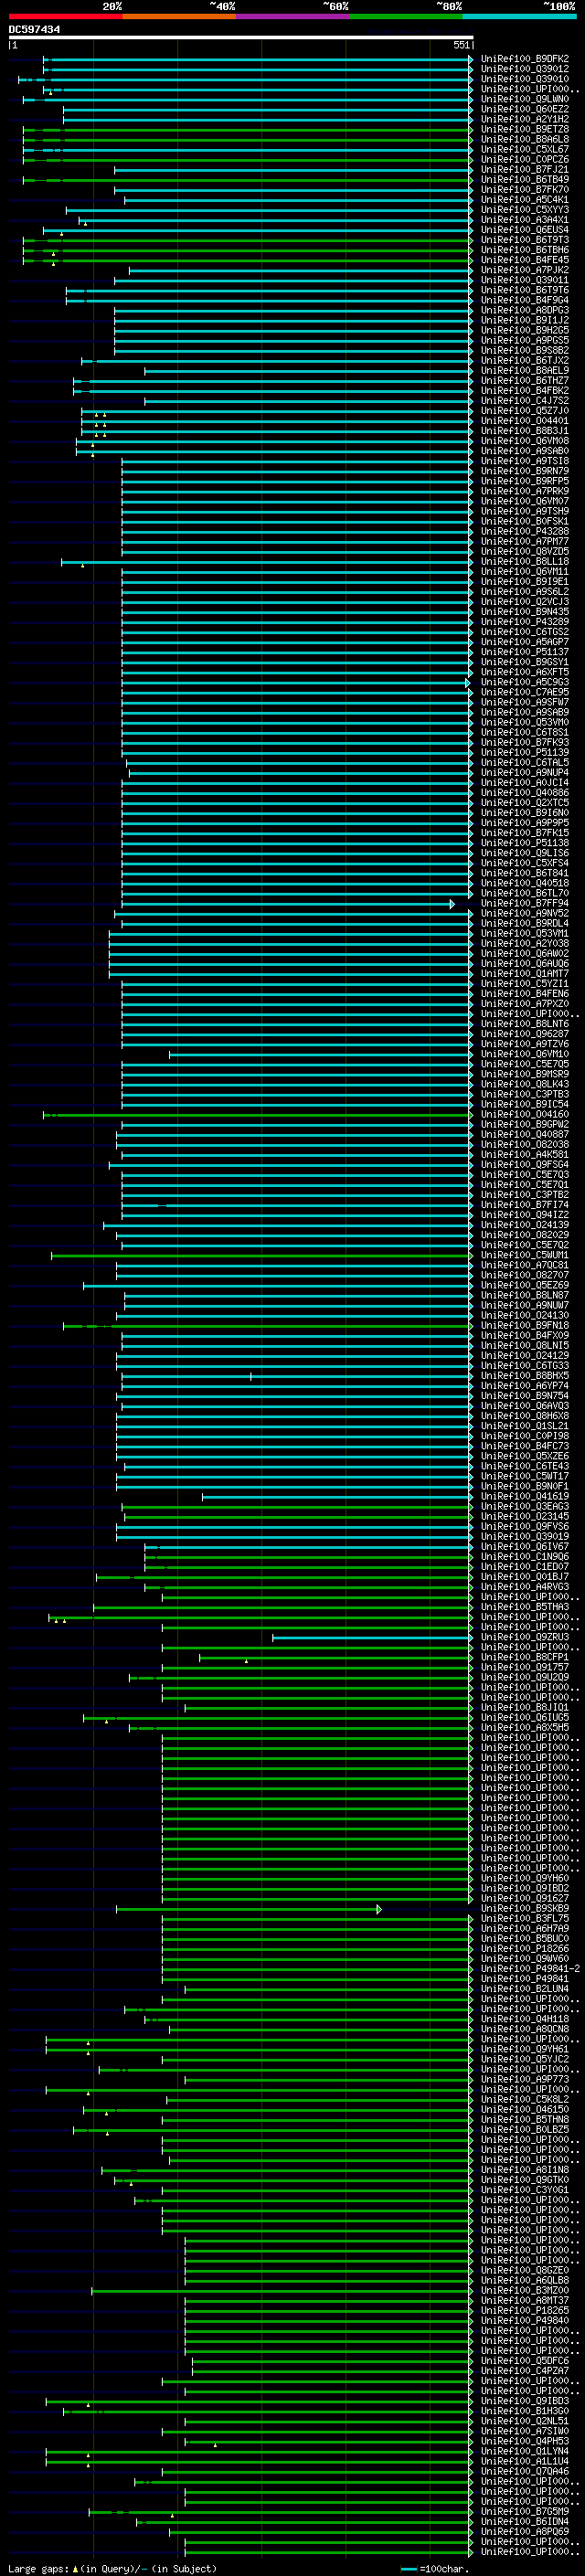
Task: Open hit UniRef100_A2YO38
Action: (525, 943)
